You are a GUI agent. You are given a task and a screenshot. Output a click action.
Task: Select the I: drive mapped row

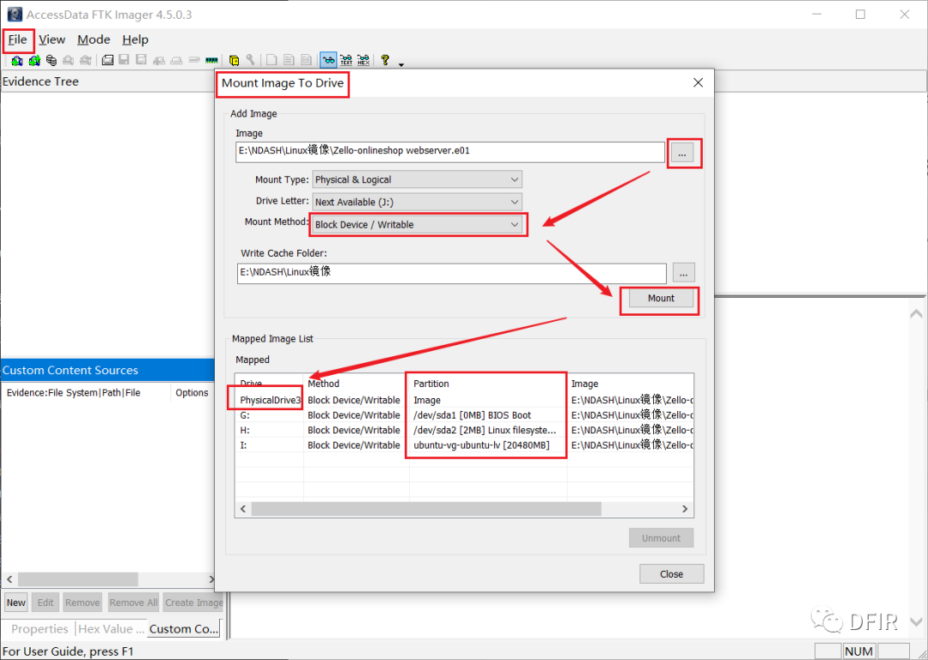tap(464, 445)
